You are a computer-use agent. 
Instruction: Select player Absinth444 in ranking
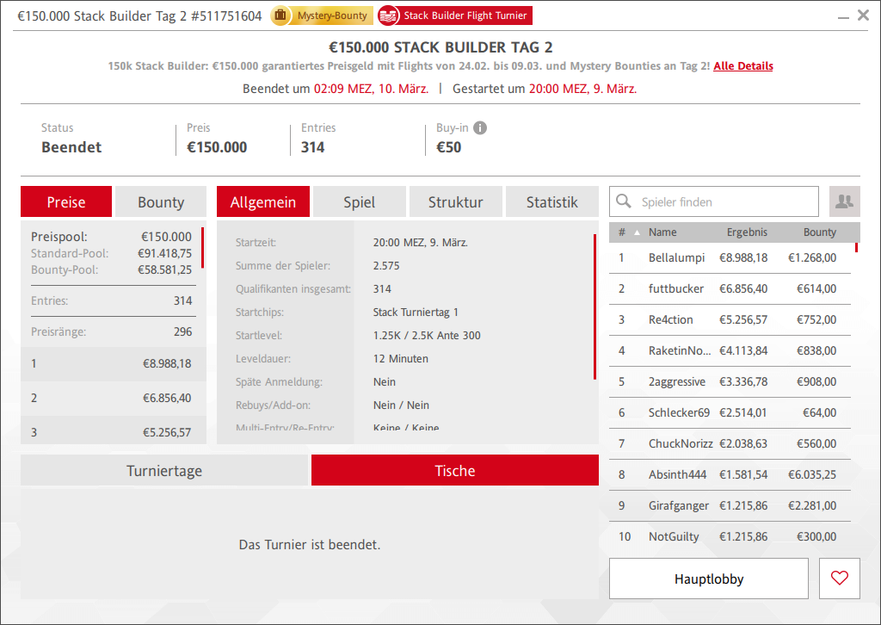(730, 474)
